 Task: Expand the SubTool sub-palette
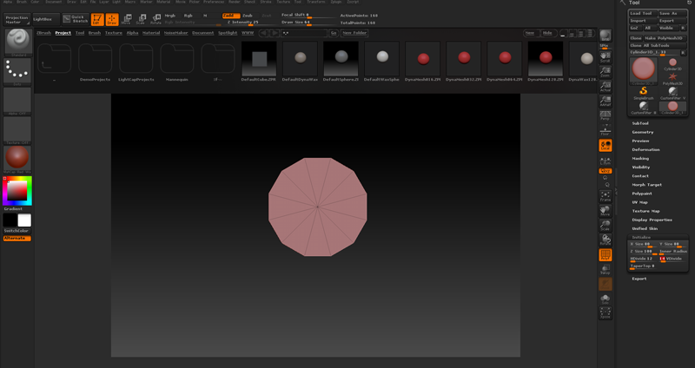(x=641, y=123)
